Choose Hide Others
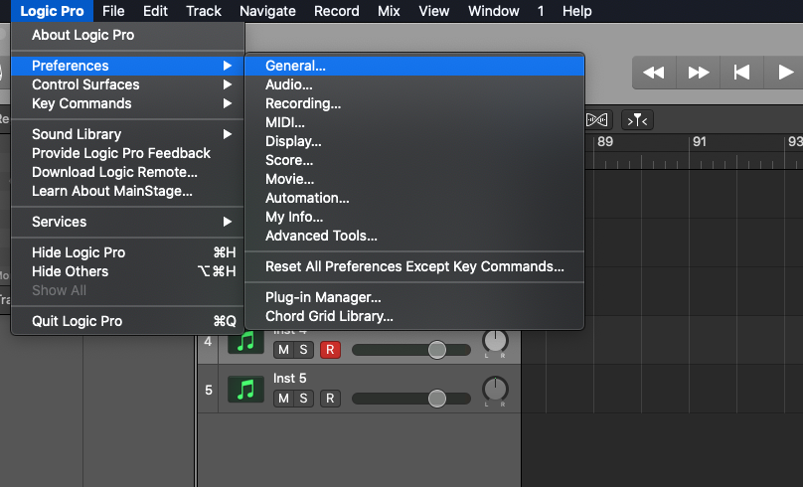 [127, 271]
